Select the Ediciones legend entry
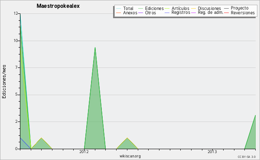 [x=154, y=8]
